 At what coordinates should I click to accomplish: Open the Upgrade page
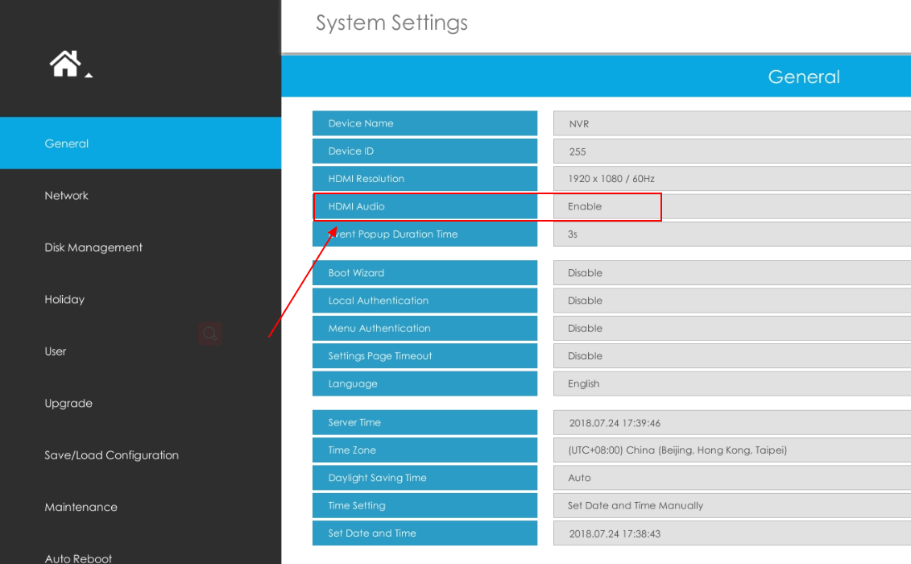click(68, 404)
